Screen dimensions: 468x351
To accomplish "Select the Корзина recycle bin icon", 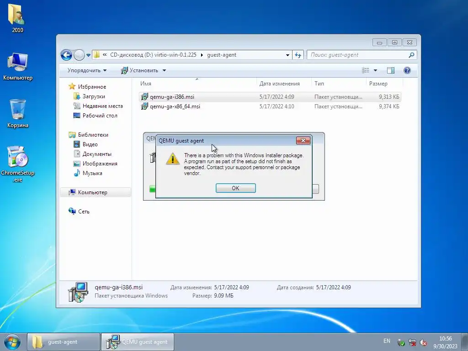I will point(18,113).
